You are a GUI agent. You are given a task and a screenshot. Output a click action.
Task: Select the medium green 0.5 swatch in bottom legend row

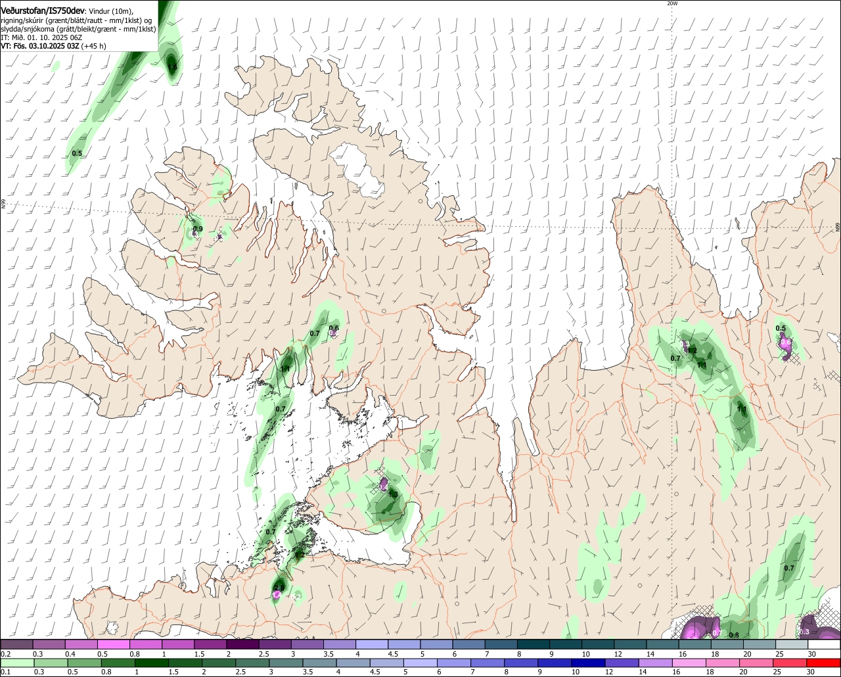tap(84, 663)
